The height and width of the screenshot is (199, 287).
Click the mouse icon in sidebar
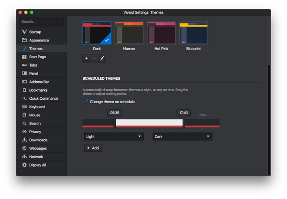(24, 115)
